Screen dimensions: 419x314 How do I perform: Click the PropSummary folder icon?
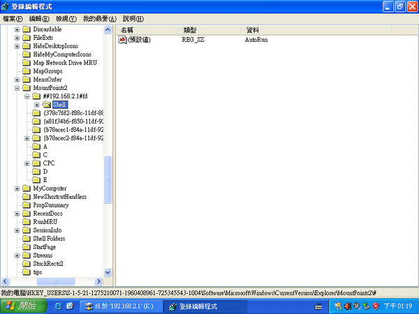tap(27, 205)
